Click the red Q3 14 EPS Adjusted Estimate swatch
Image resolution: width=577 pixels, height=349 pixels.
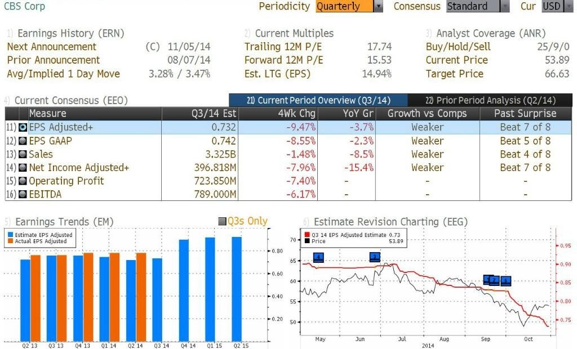[x=307, y=235]
